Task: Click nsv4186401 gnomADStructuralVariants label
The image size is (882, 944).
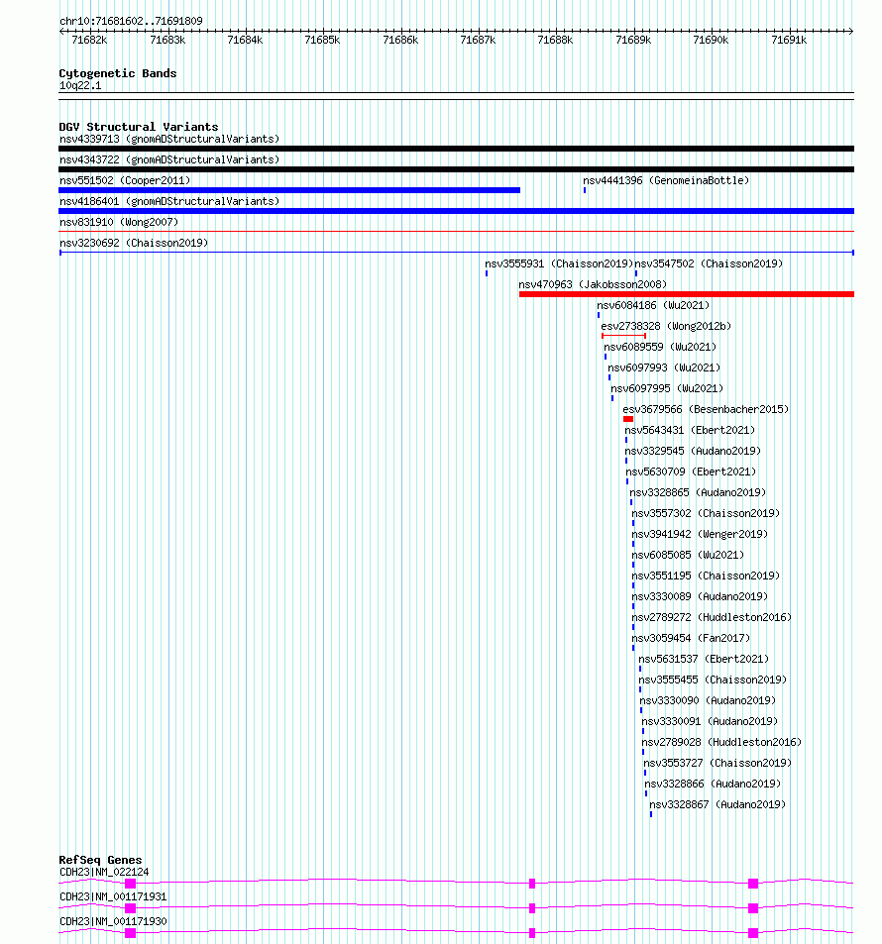Action: click(169, 201)
